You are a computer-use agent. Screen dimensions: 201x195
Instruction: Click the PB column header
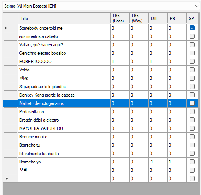(177, 18)
